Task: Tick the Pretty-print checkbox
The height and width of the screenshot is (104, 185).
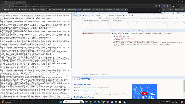Action: coord(9,13)
